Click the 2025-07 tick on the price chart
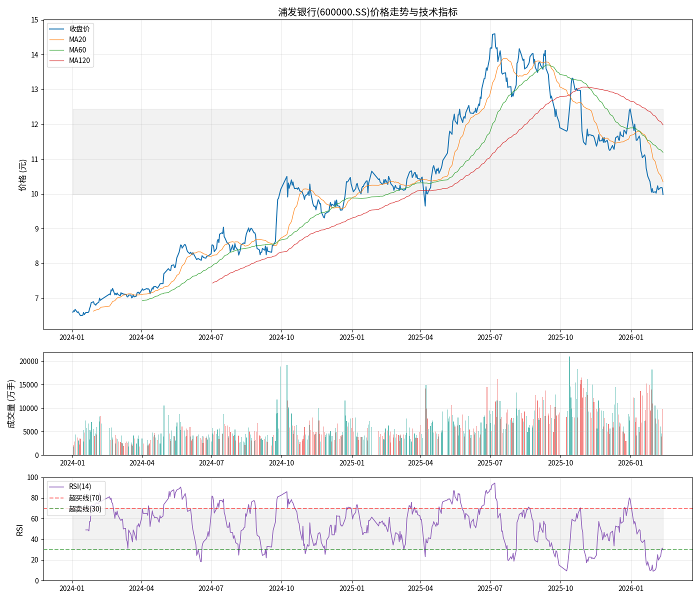 coord(490,337)
